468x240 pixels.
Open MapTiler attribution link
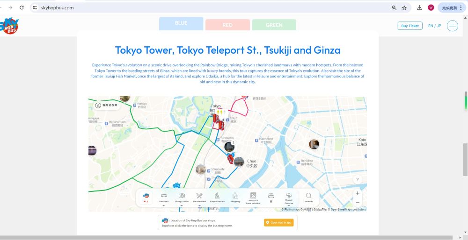click(x=321, y=209)
